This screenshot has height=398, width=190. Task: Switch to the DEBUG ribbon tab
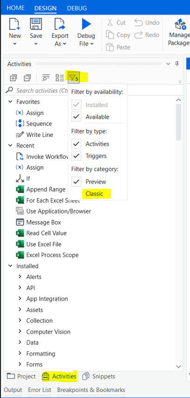point(77,8)
